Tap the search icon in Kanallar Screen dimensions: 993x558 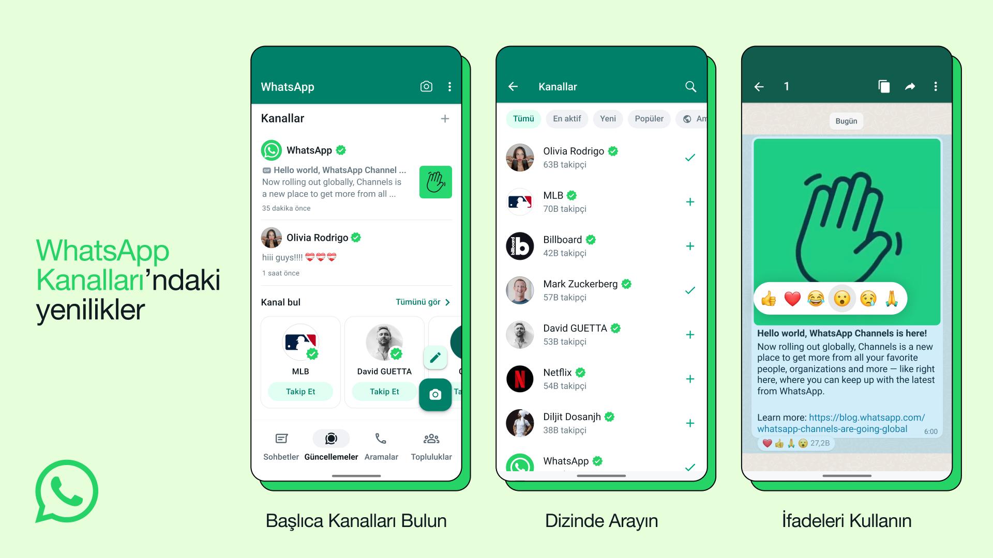pos(690,87)
